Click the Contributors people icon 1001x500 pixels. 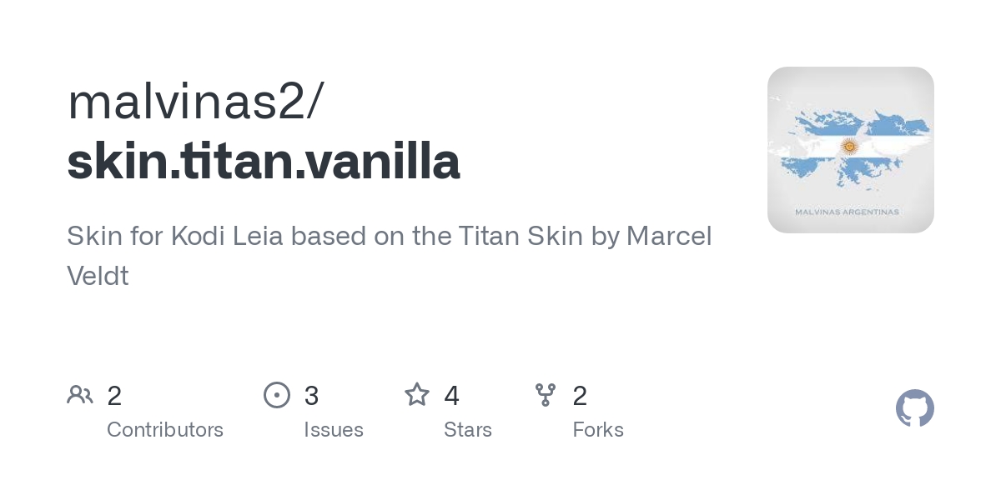pyautogui.click(x=80, y=395)
